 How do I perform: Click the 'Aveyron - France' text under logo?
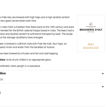91,32
